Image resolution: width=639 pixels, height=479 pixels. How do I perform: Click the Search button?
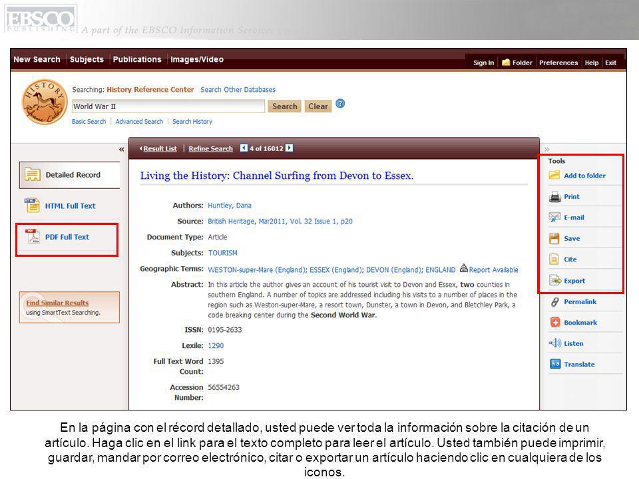[x=284, y=106]
